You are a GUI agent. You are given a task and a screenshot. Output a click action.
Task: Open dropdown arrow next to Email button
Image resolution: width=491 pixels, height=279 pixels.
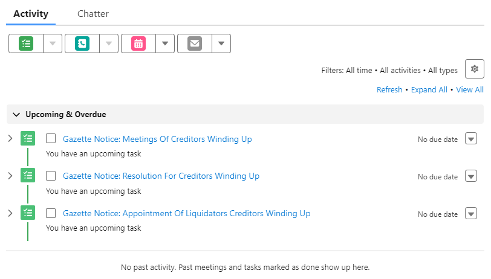tap(221, 43)
